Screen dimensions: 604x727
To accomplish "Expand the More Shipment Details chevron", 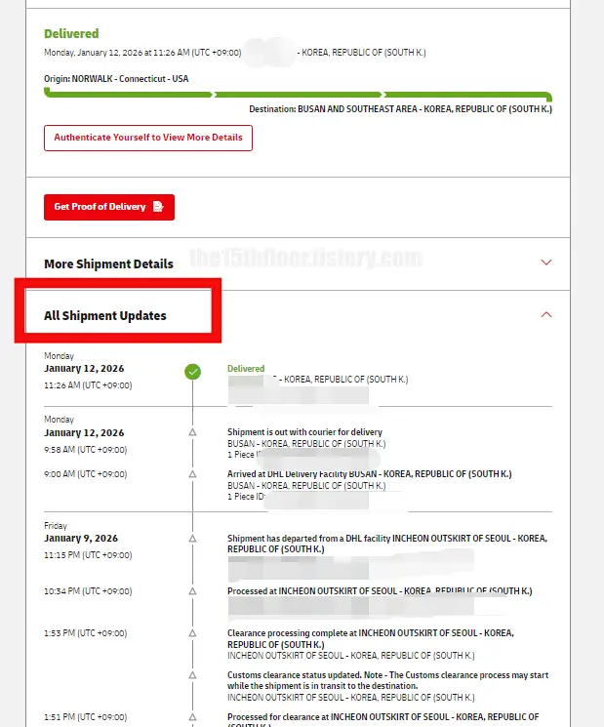I will (546, 263).
